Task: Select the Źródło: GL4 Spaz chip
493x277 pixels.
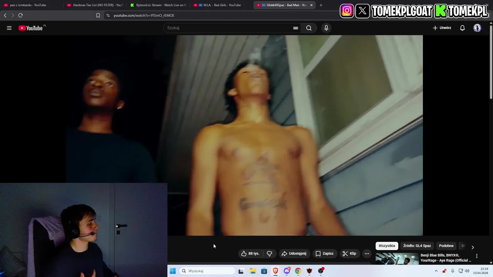Action: point(417,246)
